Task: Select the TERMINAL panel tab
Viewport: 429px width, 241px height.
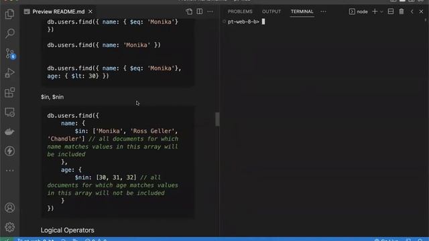Action: pyautogui.click(x=302, y=11)
